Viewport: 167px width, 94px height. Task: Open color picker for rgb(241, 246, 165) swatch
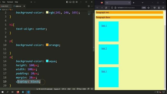point(47,12)
